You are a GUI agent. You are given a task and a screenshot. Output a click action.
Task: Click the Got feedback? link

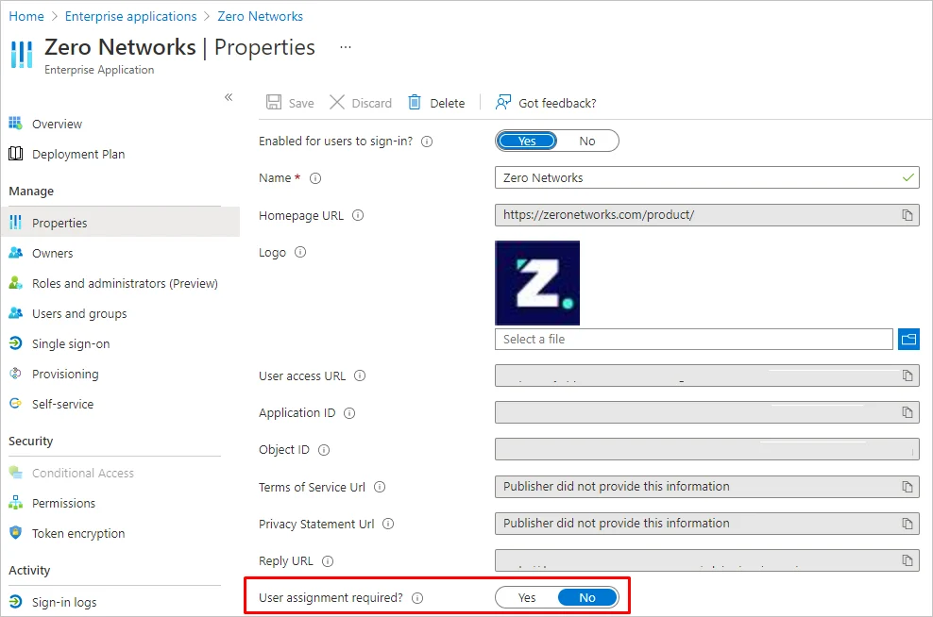(557, 103)
